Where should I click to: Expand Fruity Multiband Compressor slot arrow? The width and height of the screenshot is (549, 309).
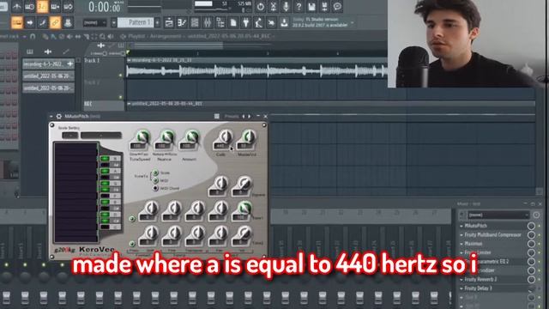coord(462,234)
